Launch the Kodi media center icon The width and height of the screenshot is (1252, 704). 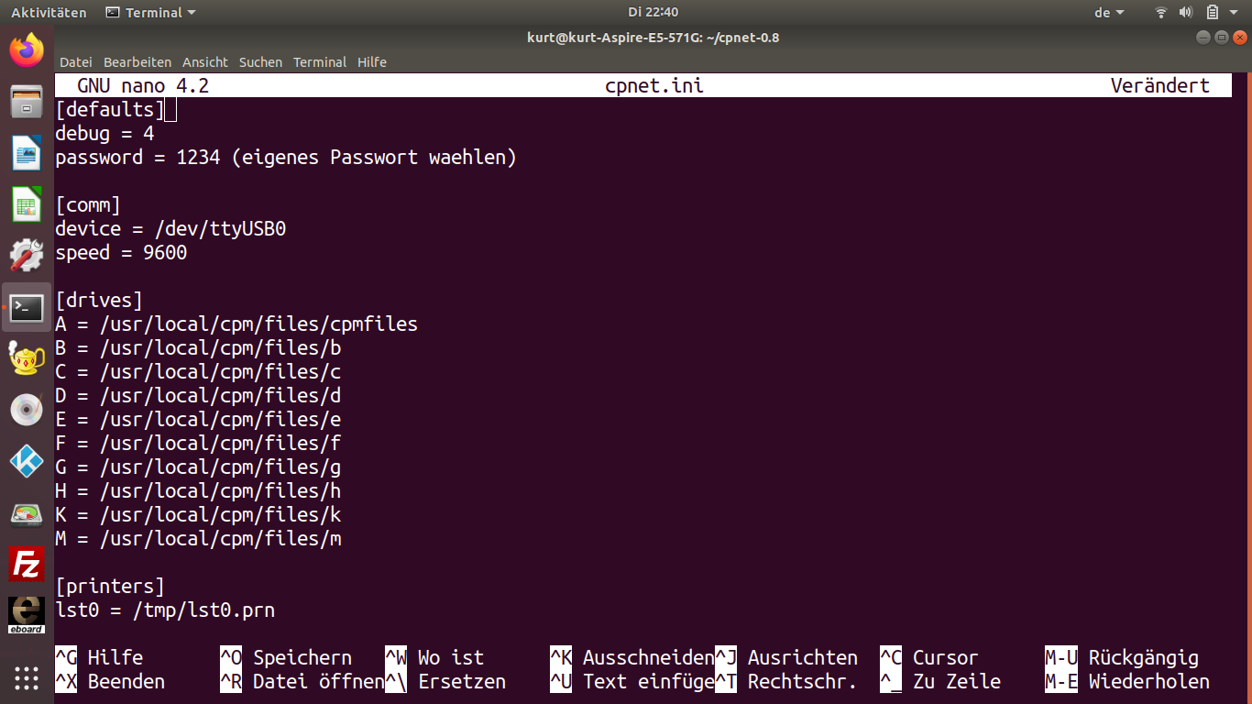pyautogui.click(x=27, y=461)
